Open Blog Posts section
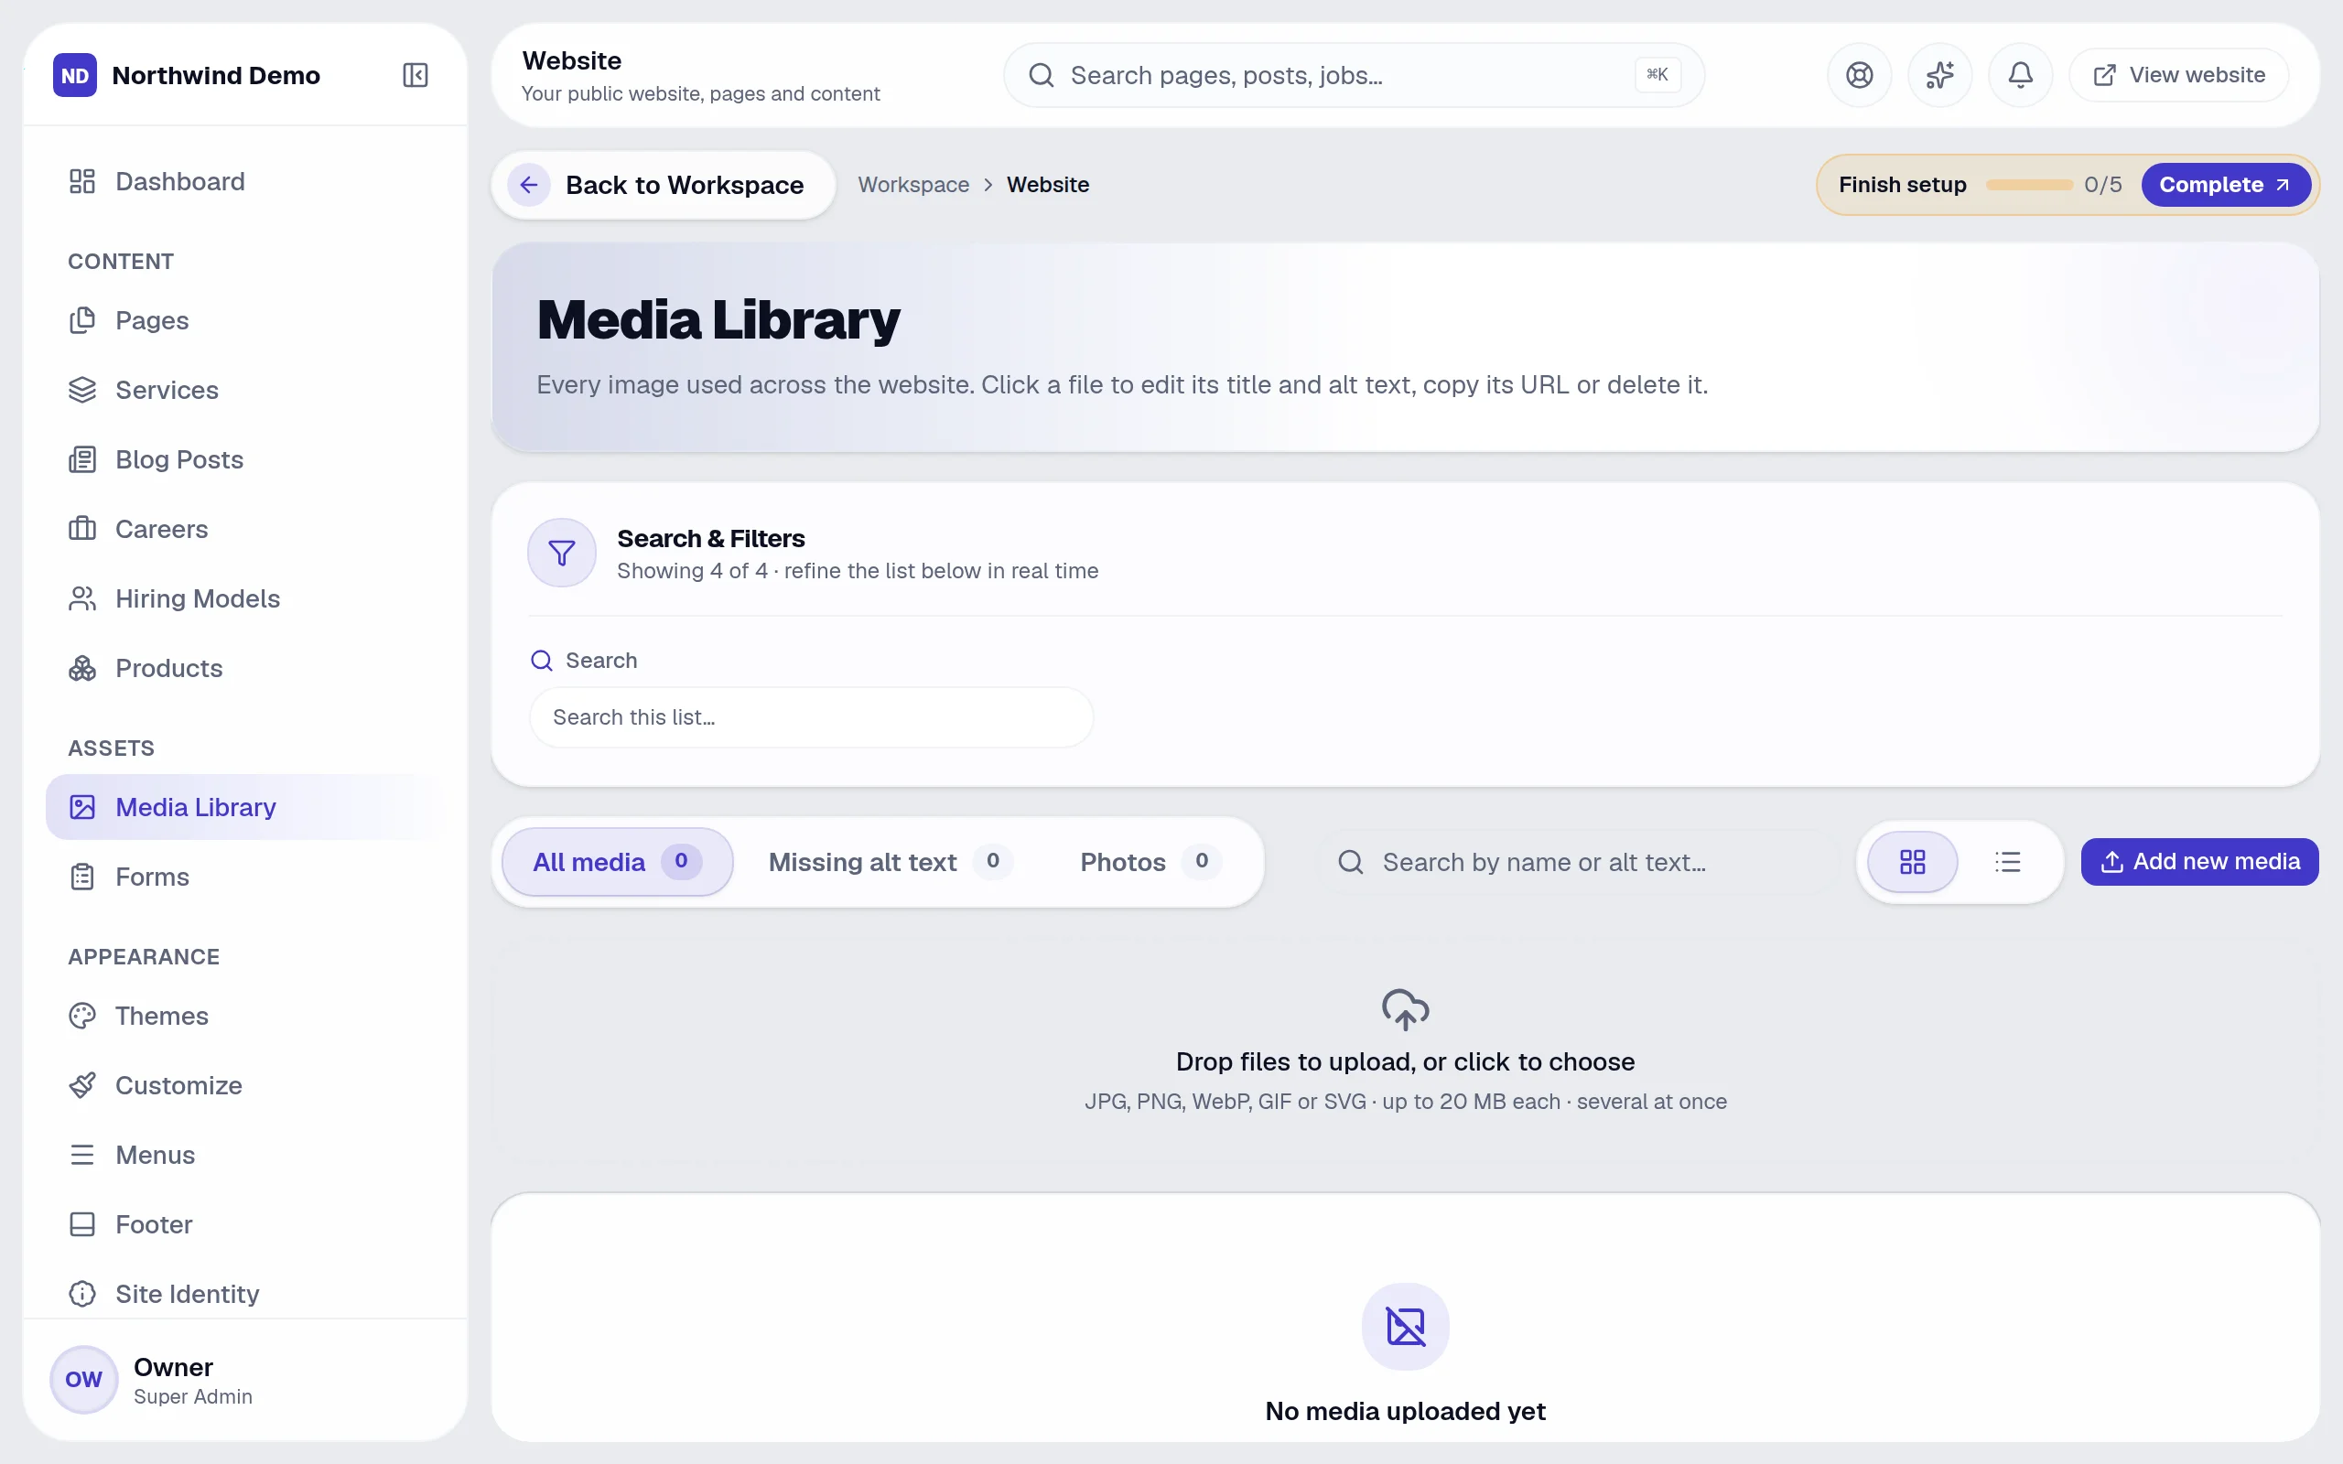2343x1464 pixels. (x=245, y=459)
